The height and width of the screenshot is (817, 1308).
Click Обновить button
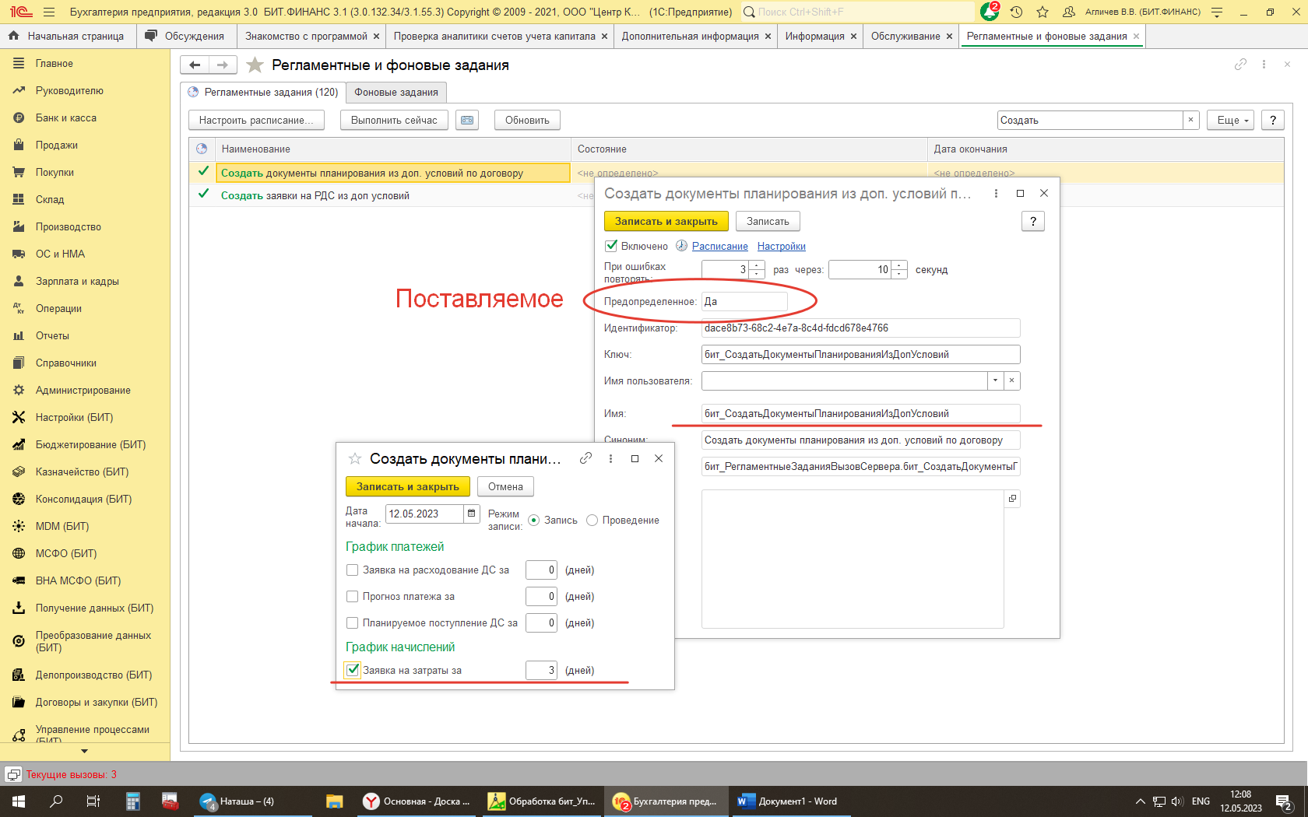pos(527,120)
